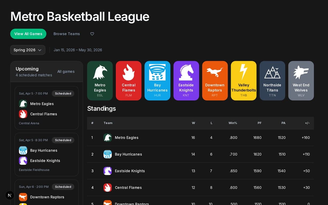Click the green View All Games button
This screenshot has width=328, height=205.
click(28, 34)
